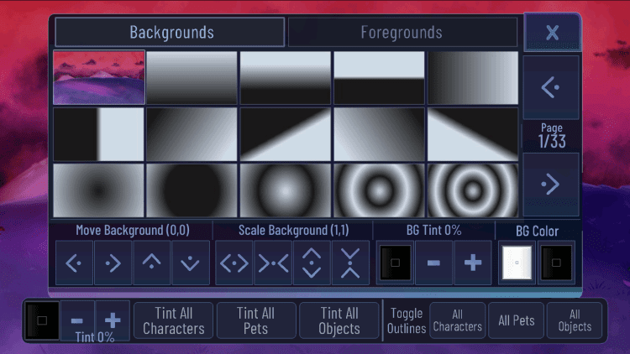This screenshot has height=354, width=630.
Task: Toggle outlines for All Characters
Action: click(x=457, y=320)
